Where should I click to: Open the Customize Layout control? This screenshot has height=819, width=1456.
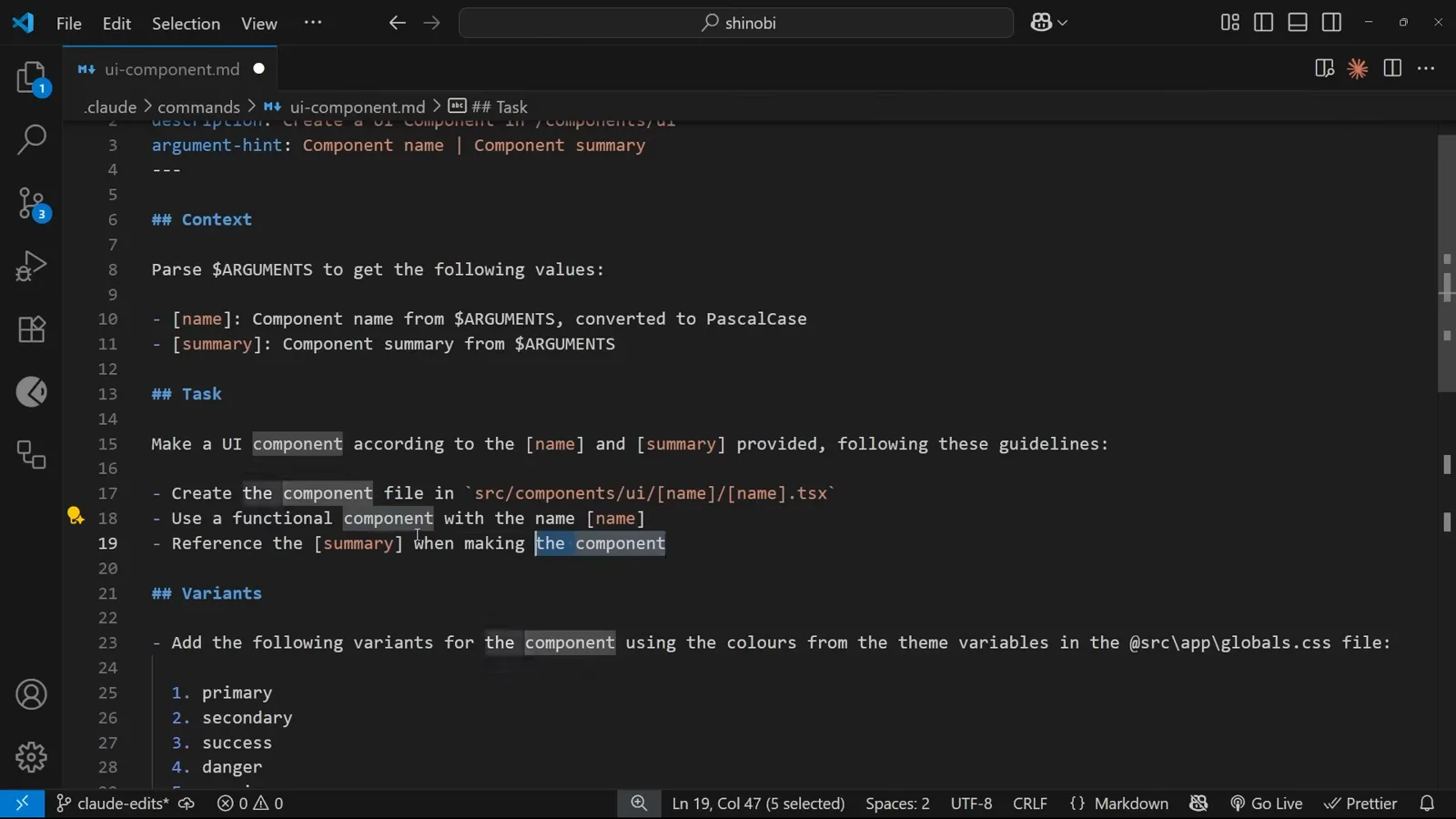[x=1229, y=23]
